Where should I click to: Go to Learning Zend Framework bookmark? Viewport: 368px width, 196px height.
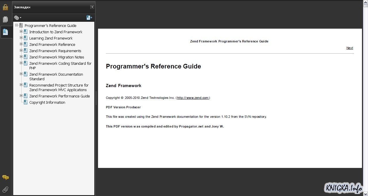coord(51,38)
